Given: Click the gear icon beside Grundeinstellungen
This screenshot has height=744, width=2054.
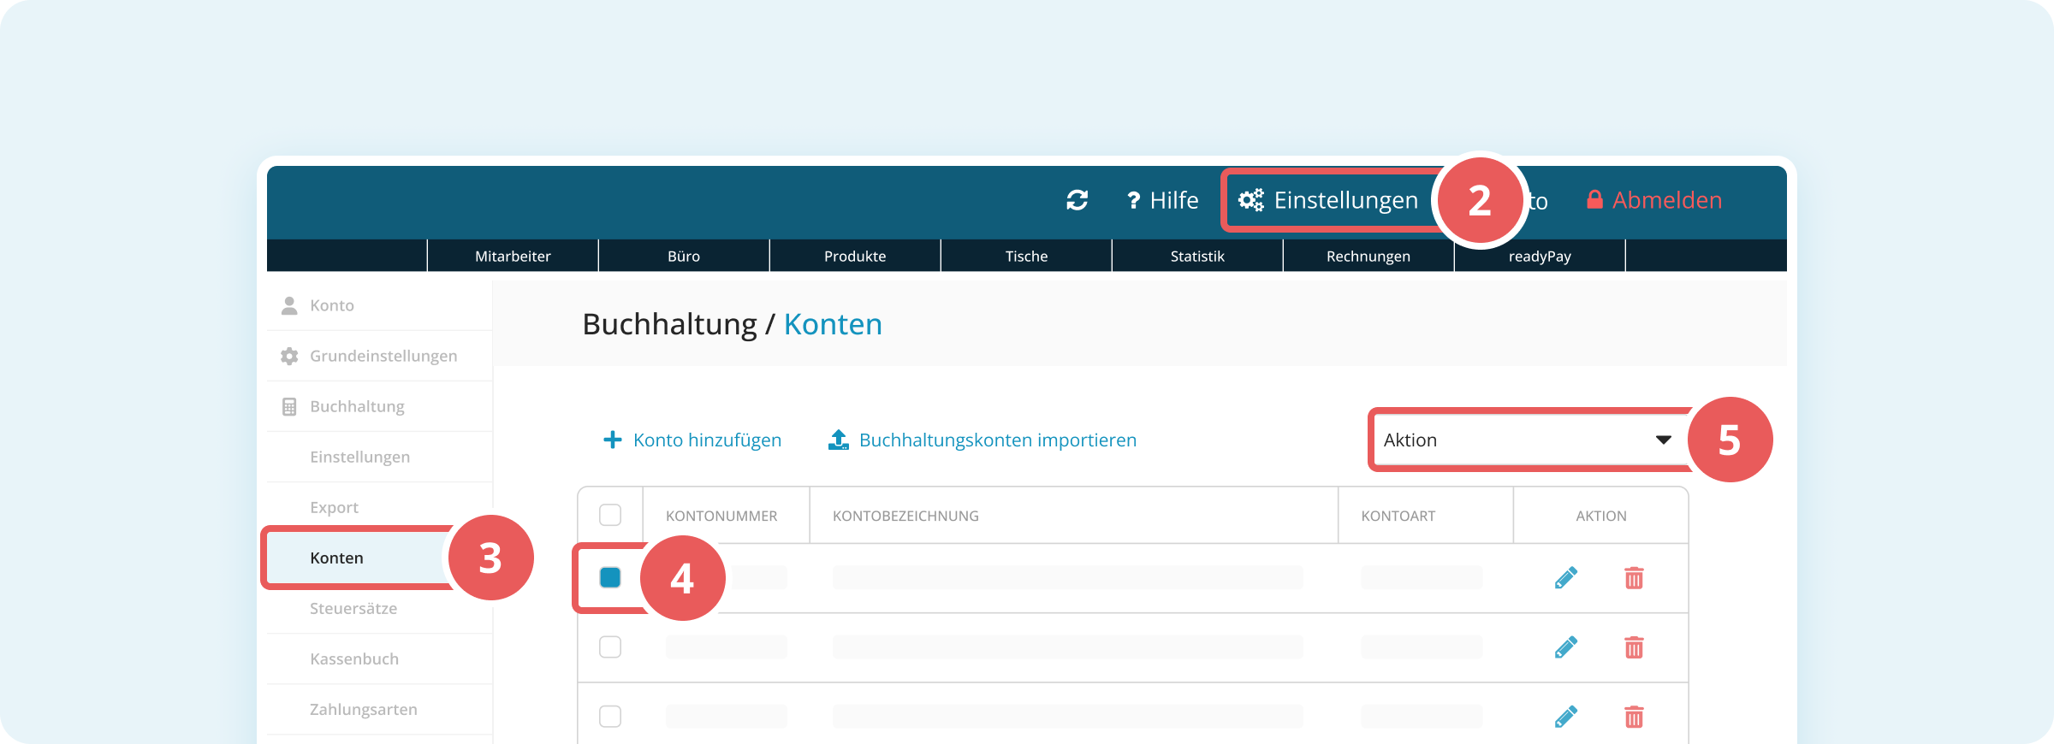Looking at the screenshot, I should (289, 356).
